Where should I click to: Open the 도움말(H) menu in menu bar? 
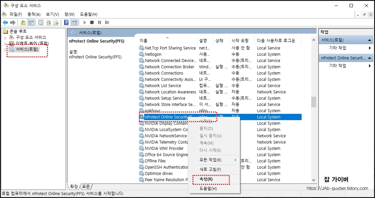click(x=89, y=14)
